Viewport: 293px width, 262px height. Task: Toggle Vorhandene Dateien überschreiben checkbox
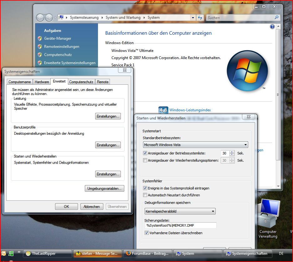coord(147,233)
